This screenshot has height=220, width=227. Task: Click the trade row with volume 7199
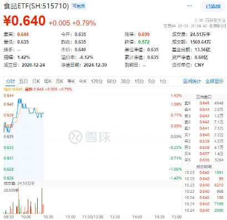tap(204, 204)
